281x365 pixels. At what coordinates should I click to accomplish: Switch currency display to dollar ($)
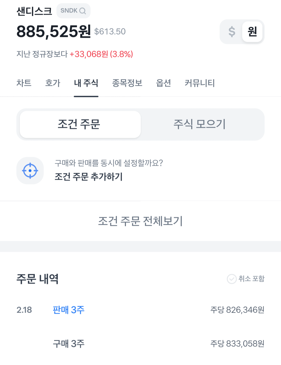point(232,32)
